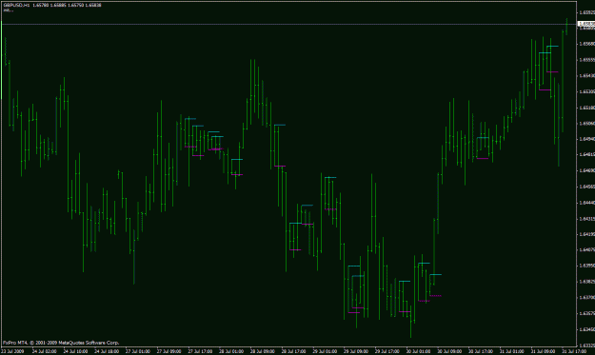Viewport: 595px width, 355px height.
Task: Click the horizontal current-price line on the chart
Action: point(288,25)
